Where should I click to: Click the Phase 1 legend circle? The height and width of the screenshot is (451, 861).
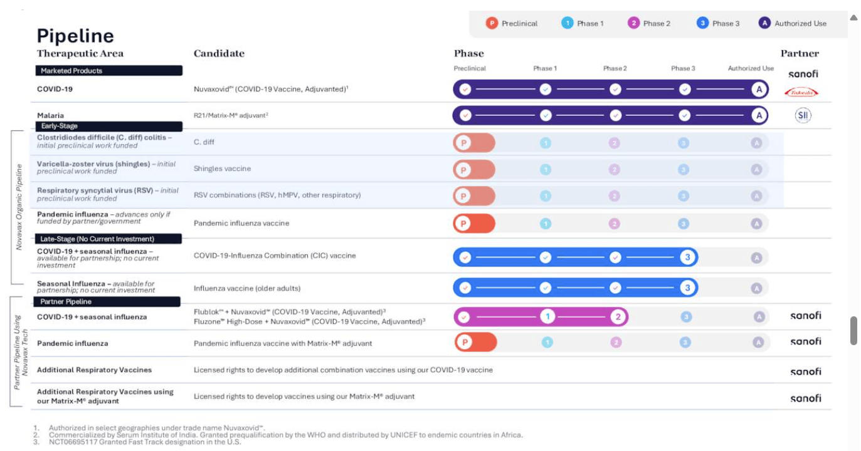coord(568,23)
